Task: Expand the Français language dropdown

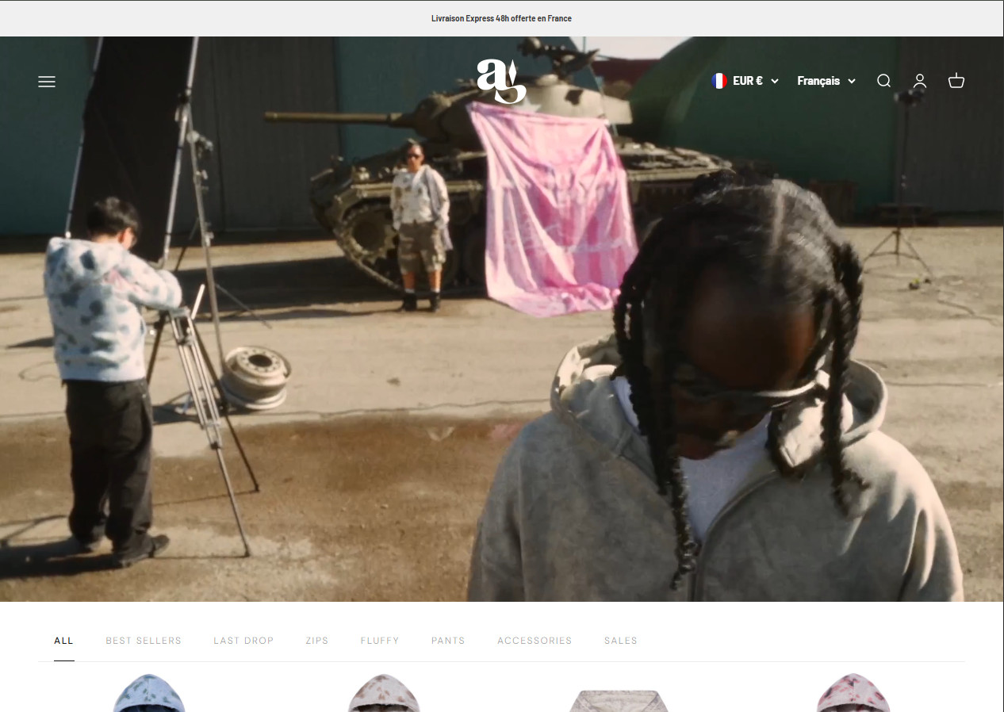Action: [x=826, y=81]
